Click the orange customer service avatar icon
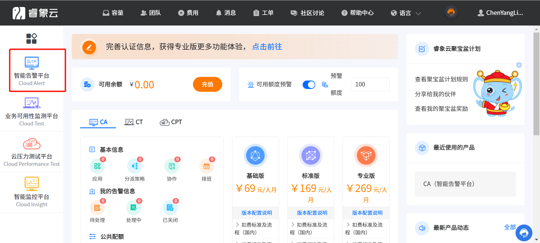 451,12
